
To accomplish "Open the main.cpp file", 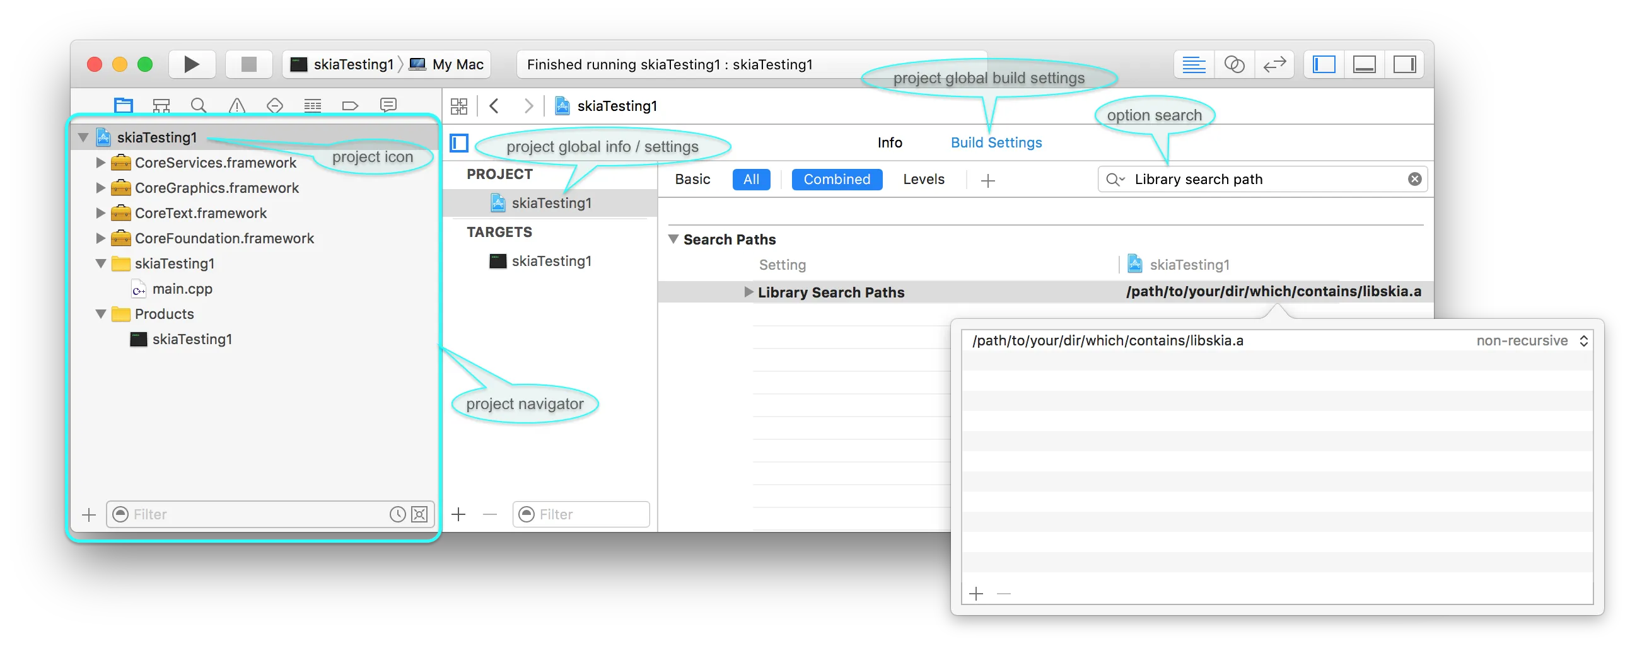I will pyautogui.click(x=182, y=289).
